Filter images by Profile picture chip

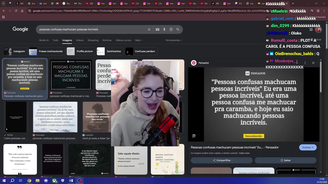coord(81,51)
